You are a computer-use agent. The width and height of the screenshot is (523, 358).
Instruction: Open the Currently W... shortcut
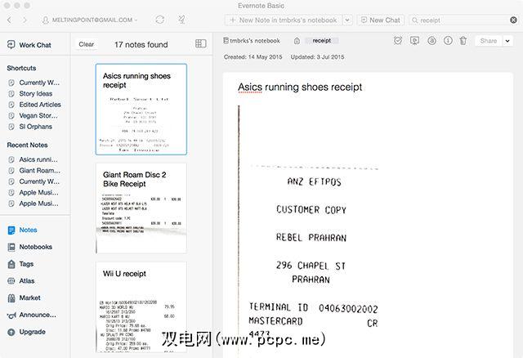point(34,83)
